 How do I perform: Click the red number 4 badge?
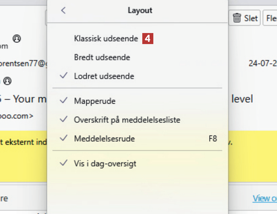tap(148, 39)
